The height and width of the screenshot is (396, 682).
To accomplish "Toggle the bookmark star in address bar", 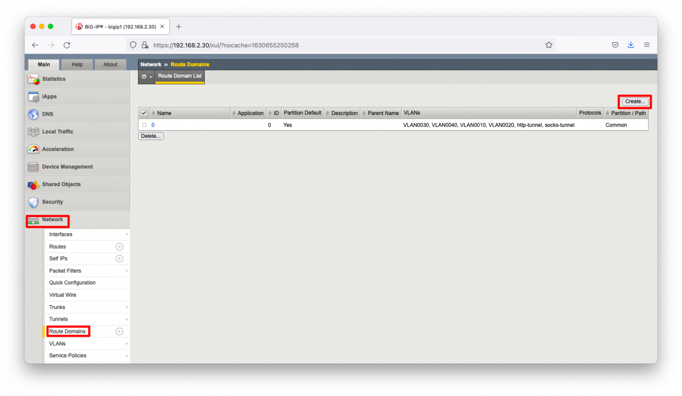I will (x=549, y=45).
